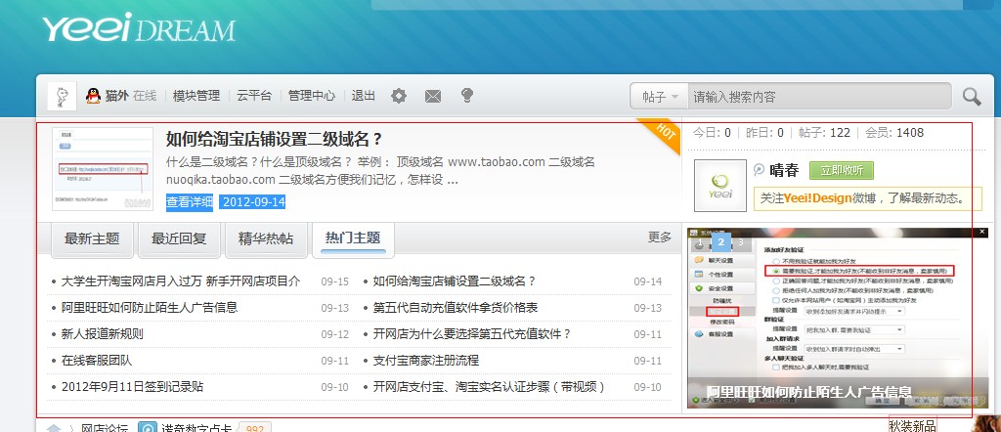The image size is (1001, 432).
Task: Click the 帖子: 122 statistic
Action: pos(824,133)
